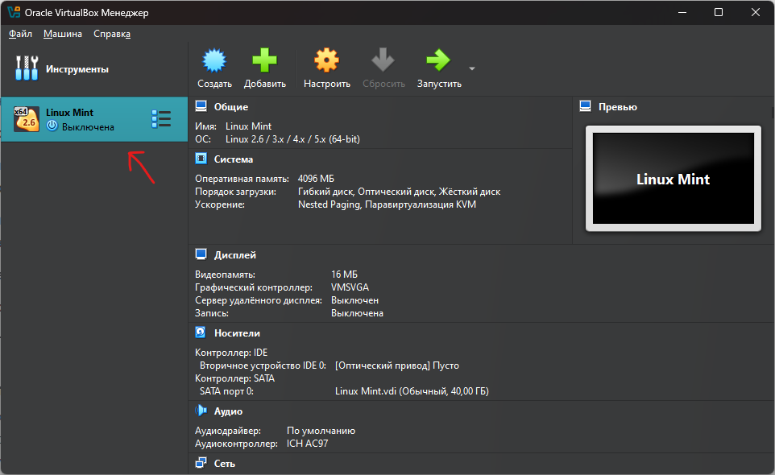Click the ICH AC97 audio controller value
The width and height of the screenshot is (775, 475).
[308, 443]
